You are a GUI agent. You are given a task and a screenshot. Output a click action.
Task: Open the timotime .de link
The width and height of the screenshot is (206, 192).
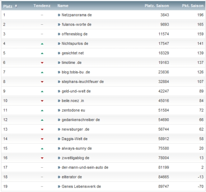(x=72, y=63)
